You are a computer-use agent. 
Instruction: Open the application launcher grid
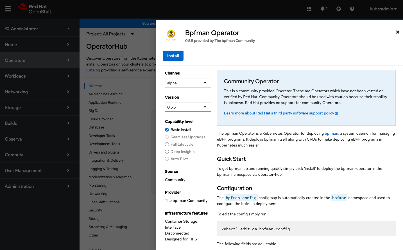309,9
